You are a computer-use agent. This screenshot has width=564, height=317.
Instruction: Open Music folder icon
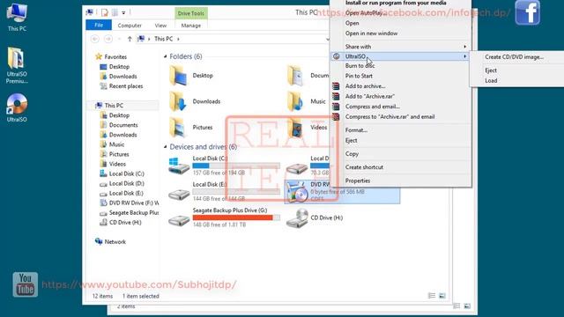(x=296, y=101)
